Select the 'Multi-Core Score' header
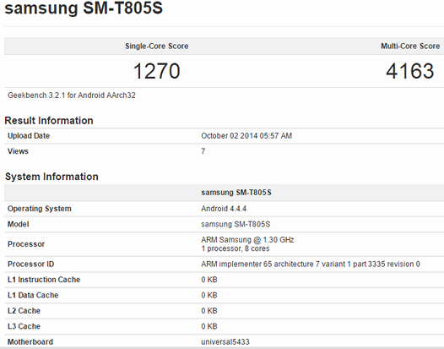 point(410,46)
